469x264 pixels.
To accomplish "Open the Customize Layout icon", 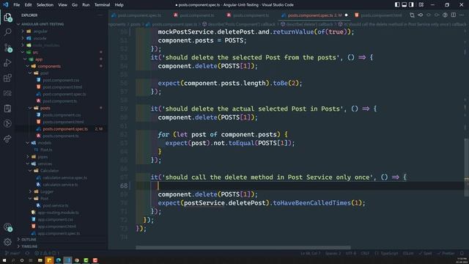I will pyautogui.click(x=421, y=5).
